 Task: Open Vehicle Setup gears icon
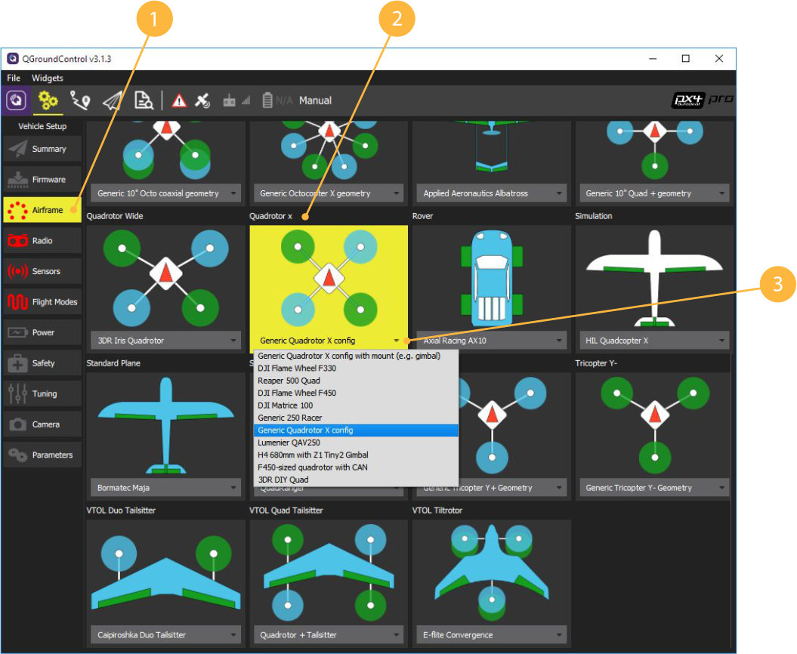[48, 100]
